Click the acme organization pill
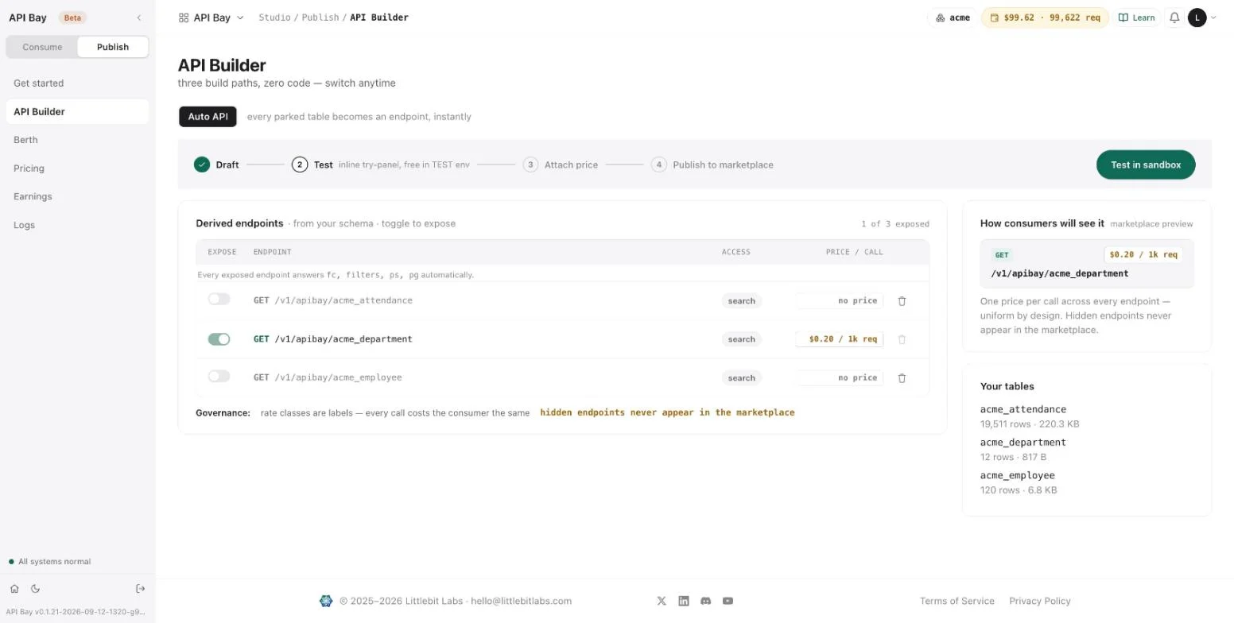Image resolution: width=1234 pixels, height=623 pixels. tap(953, 17)
